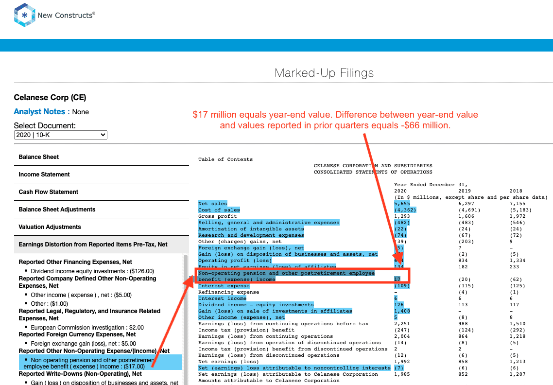Click Reported Legal, Regulatory, and Insurance heading
Screen dimensions: 553x385
(x=89, y=315)
